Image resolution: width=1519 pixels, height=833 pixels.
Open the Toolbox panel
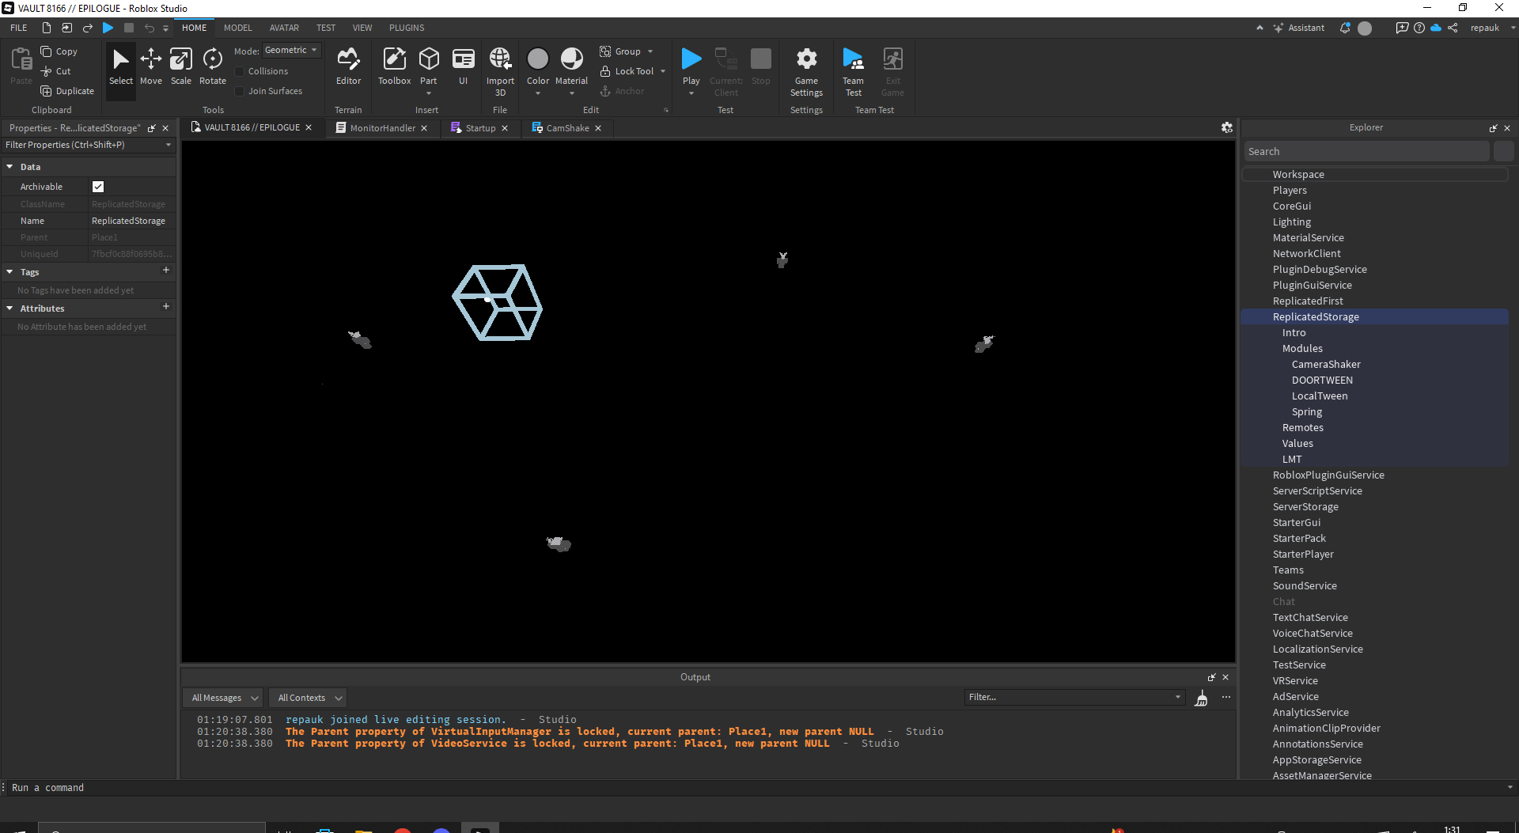394,66
